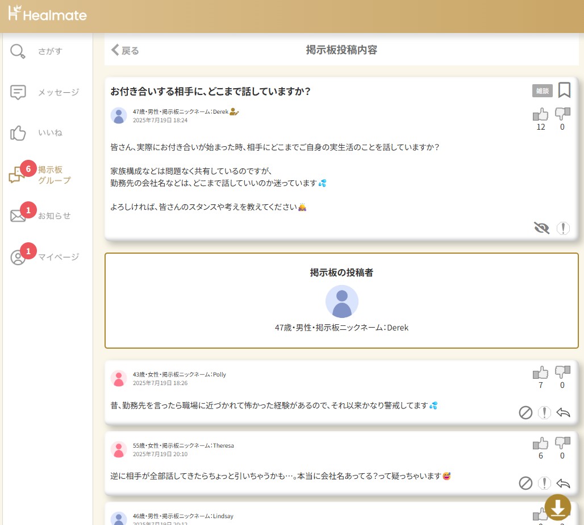Screen dimensions: 584x525
Task: Report Theresa's comment
Action: (544, 483)
